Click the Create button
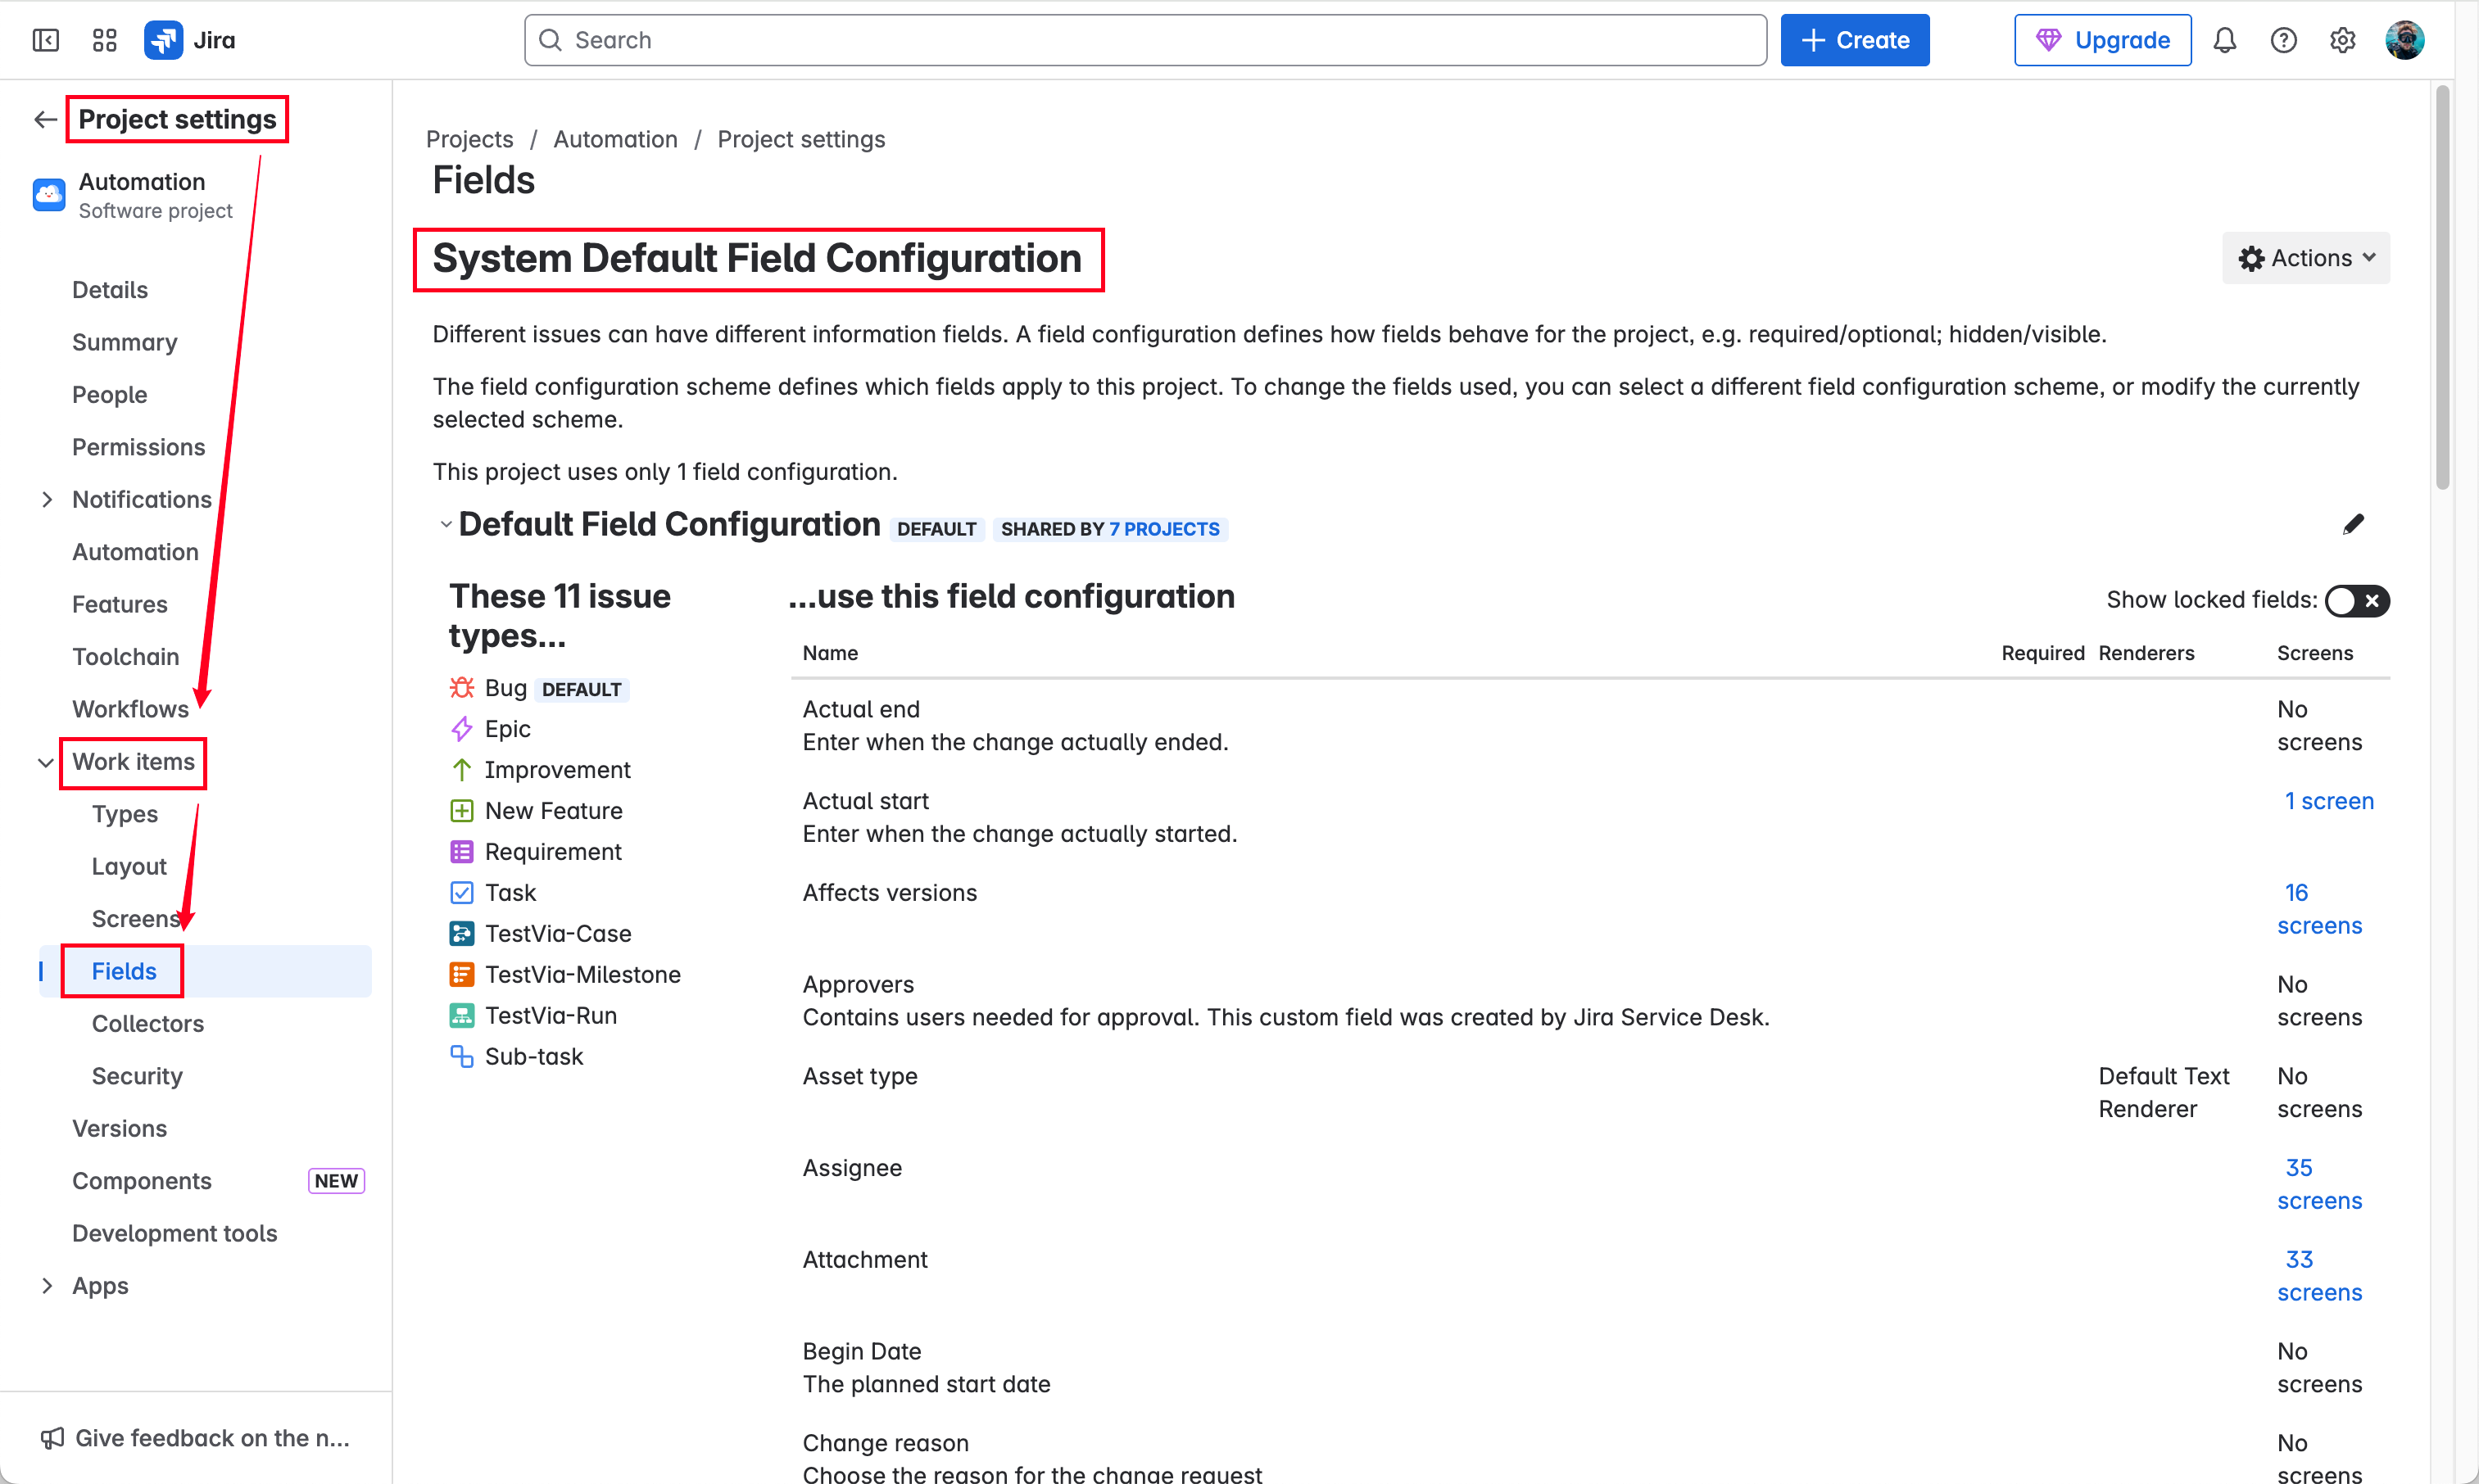The width and height of the screenshot is (2479, 1484). [1854, 40]
